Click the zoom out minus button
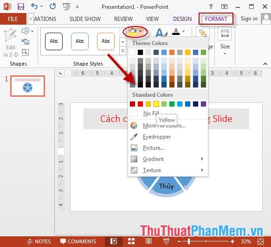 pos(179,241)
